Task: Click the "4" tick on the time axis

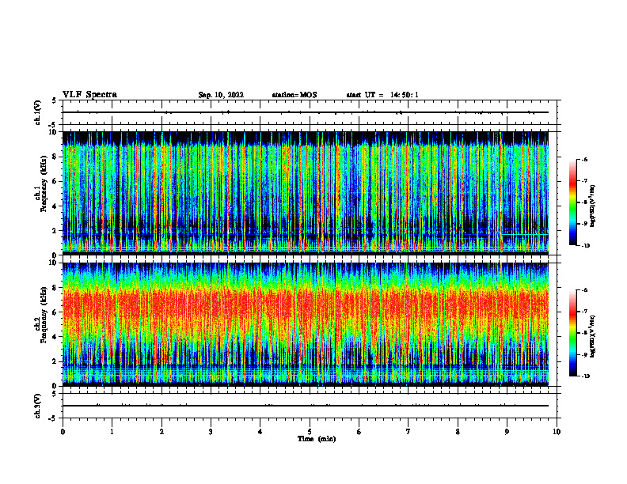Action: [x=260, y=432]
